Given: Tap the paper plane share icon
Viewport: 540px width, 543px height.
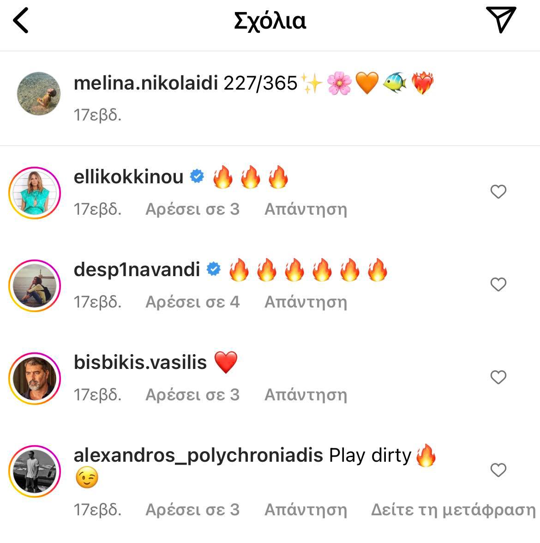Looking at the screenshot, I should 501,19.
